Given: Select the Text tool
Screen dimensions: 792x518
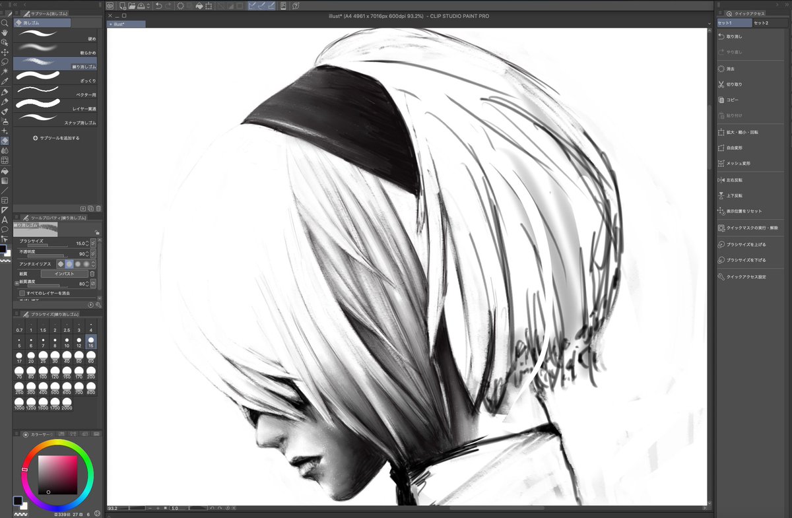Looking at the screenshot, I should point(5,220).
